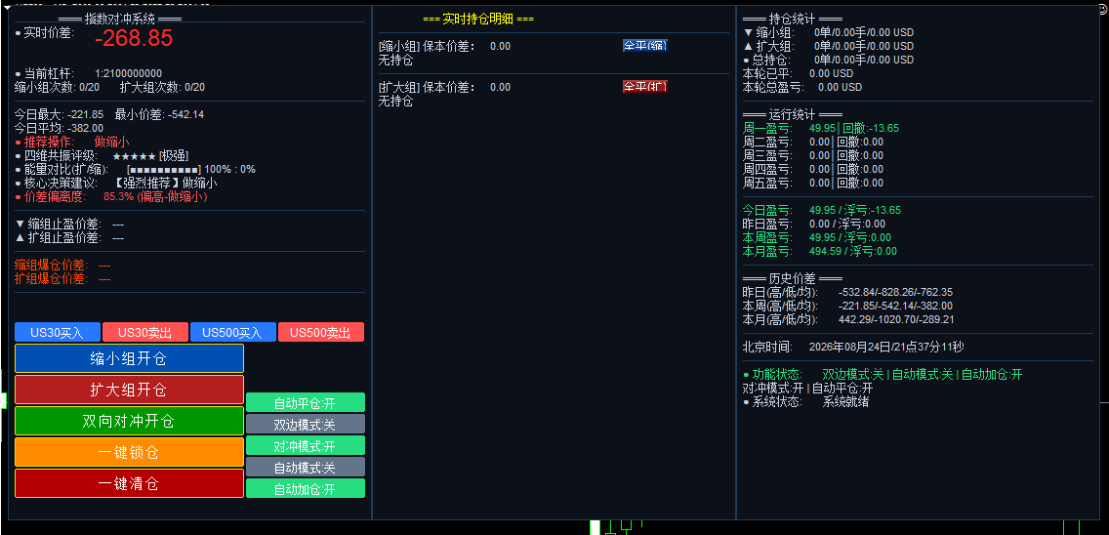1109x535 pixels.
Task: Click the 核心决策建议 强烈推荐 line
Action: point(116,183)
